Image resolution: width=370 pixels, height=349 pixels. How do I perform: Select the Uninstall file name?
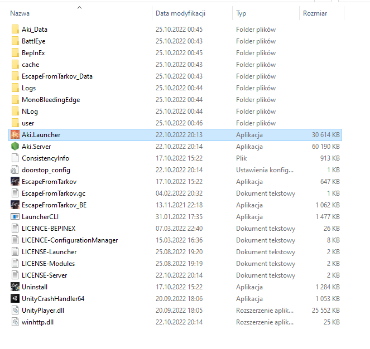tap(35, 287)
